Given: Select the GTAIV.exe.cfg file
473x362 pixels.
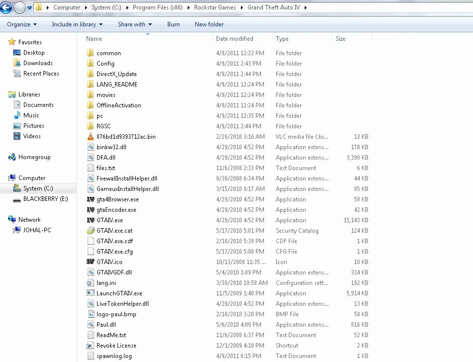Looking at the screenshot, I should pyautogui.click(x=115, y=252).
